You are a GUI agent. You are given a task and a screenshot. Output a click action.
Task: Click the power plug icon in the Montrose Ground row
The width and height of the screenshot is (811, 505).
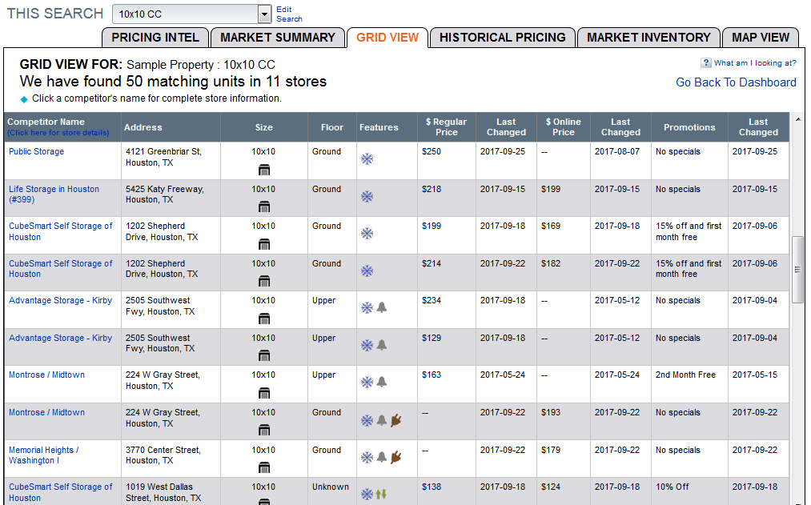coord(396,420)
